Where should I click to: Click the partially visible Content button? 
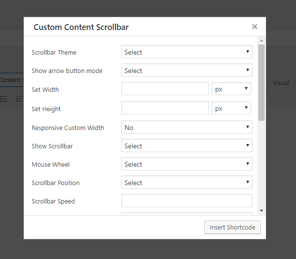(11, 80)
